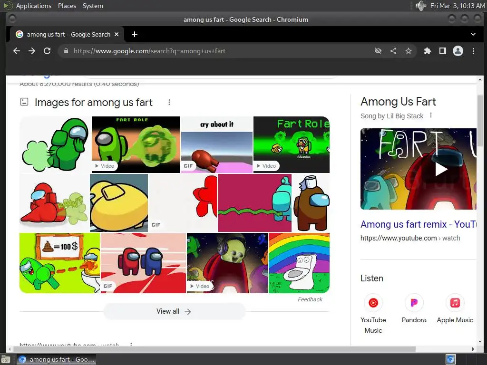
Task: Open the Places menu
Action: tap(67, 6)
